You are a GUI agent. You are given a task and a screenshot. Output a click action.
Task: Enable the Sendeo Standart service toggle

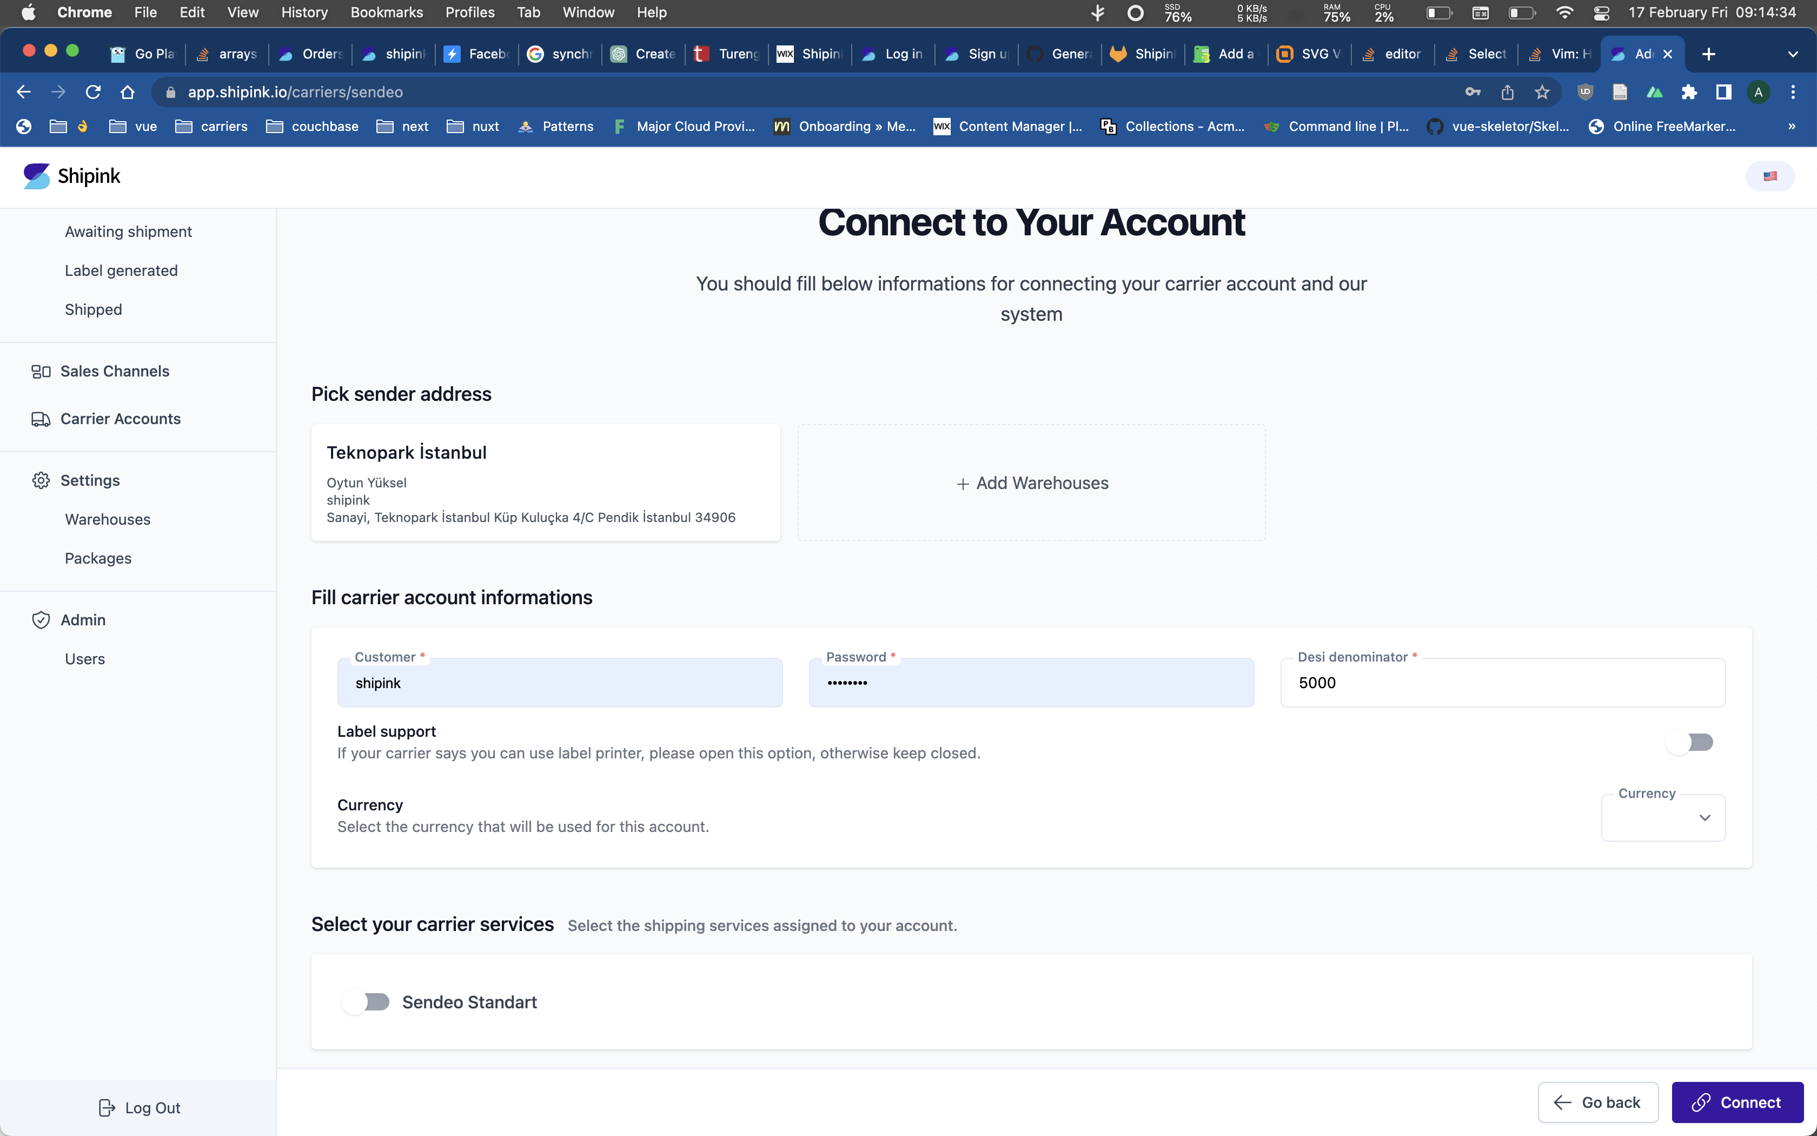[367, 1001]
